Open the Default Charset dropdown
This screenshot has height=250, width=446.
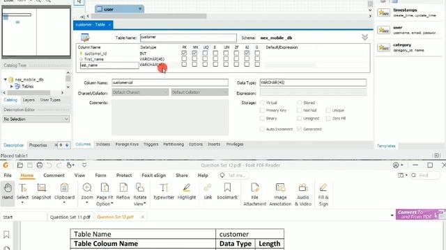pos(140,92)
